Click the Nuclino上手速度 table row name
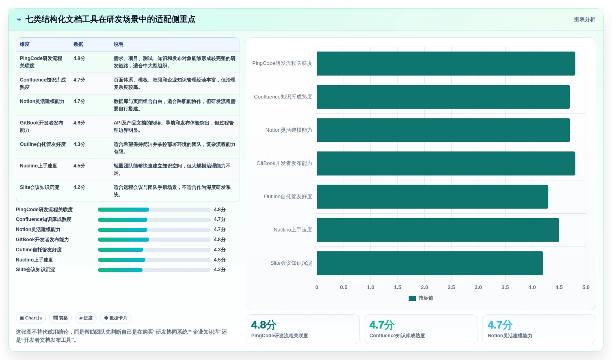612x360 pixels. (39, 166)
